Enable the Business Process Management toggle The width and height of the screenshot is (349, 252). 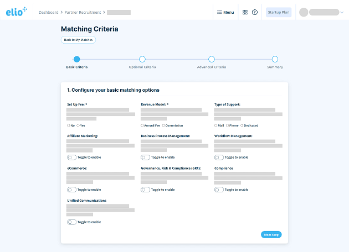(x=145, y=158)
